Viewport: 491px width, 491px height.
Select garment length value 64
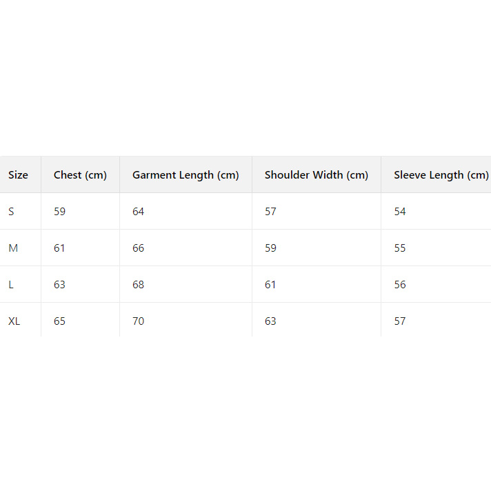click(139, 212)
